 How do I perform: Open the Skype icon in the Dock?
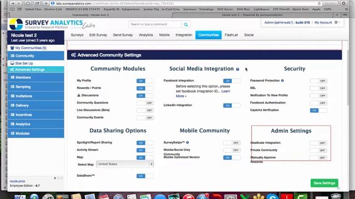(x=272, y=197)
